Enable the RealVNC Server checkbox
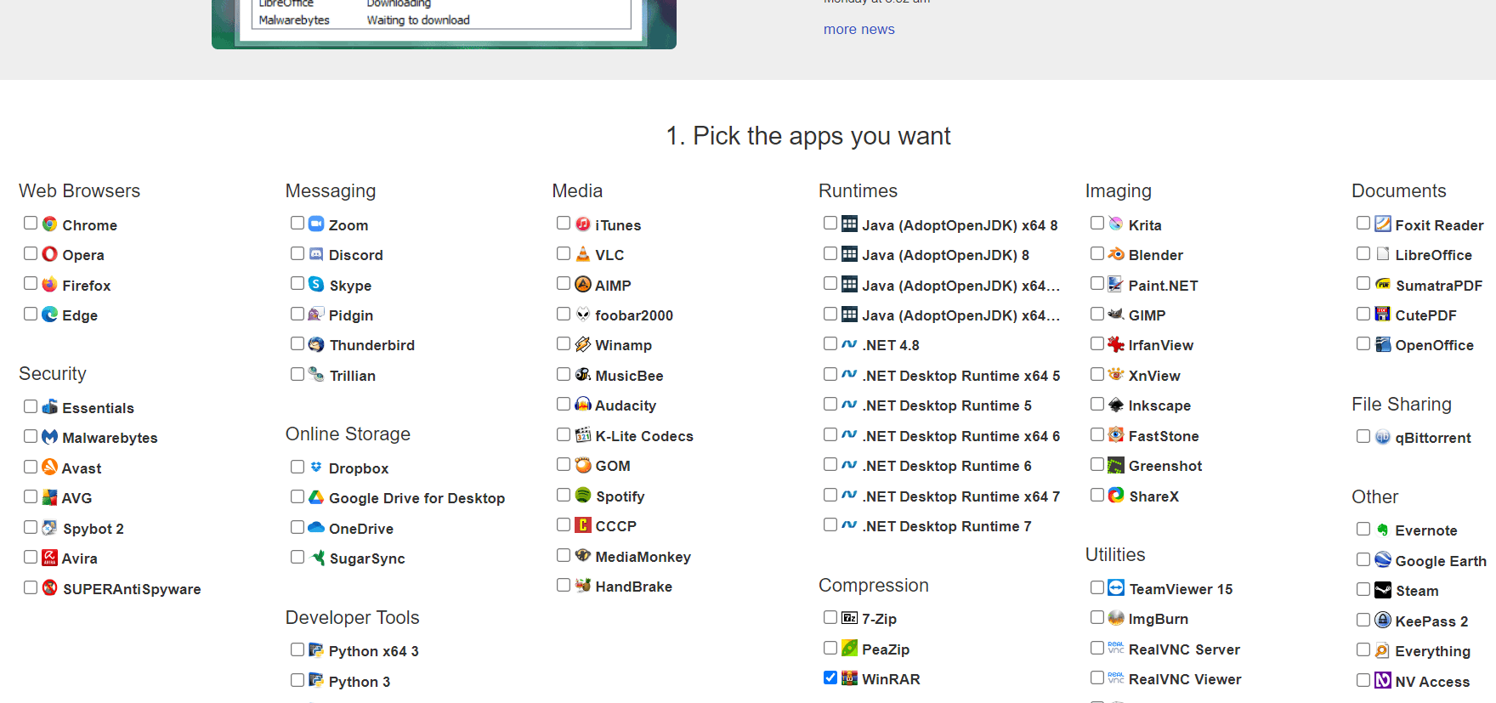Image resolution: width=1496 pixels, height=703 pixels. click(x=1097, y=648)
